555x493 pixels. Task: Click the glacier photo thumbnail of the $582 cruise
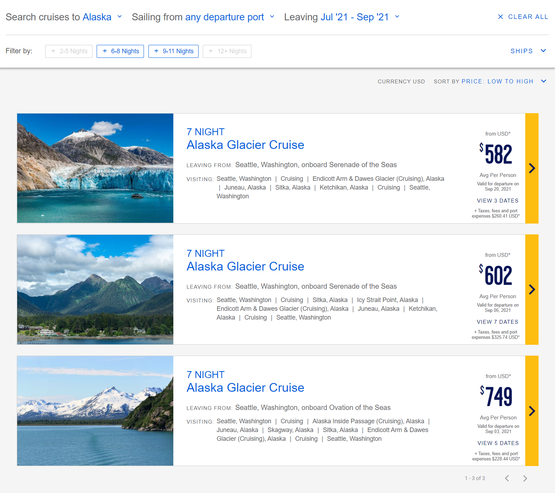coord(95,168)
